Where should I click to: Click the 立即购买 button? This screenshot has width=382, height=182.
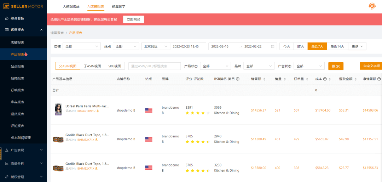tap(133, 19)
